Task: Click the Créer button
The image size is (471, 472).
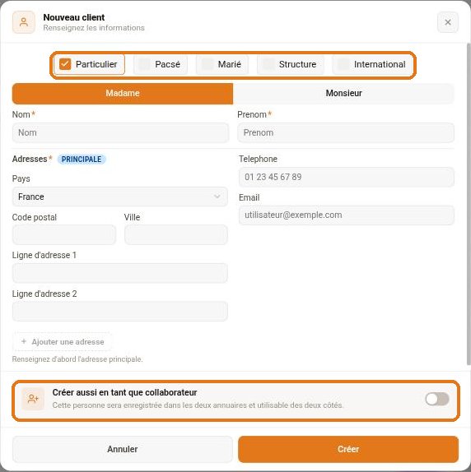Action: point(348,449)
